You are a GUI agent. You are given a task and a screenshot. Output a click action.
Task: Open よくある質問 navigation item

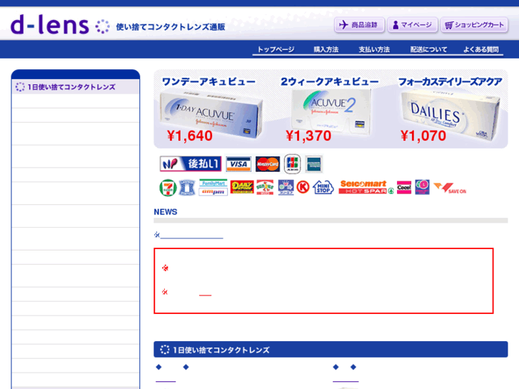pos(481,49)
